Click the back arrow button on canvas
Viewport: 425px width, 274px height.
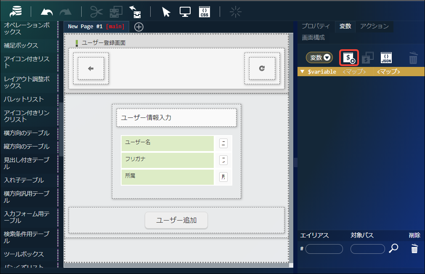point(91,69)
